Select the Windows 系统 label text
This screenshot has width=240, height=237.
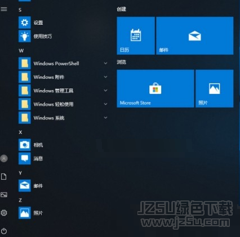click(x=49, y=118)
